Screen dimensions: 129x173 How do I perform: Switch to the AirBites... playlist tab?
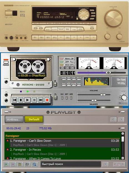pos(14,119)
